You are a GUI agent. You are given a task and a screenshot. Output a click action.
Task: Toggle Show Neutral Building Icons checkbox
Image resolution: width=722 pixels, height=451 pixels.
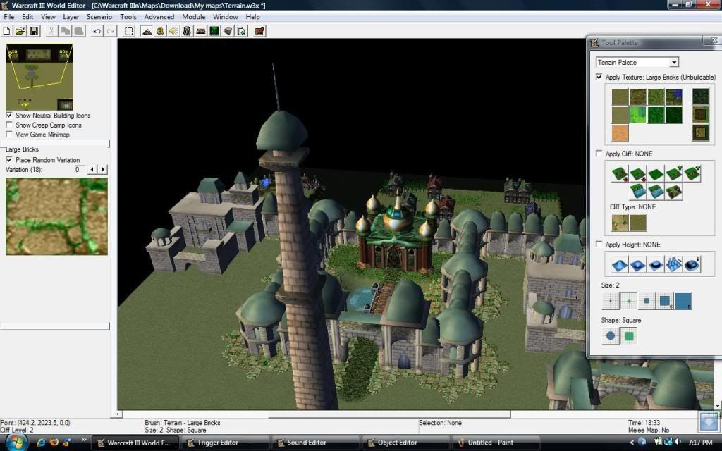tap(8, 115)
